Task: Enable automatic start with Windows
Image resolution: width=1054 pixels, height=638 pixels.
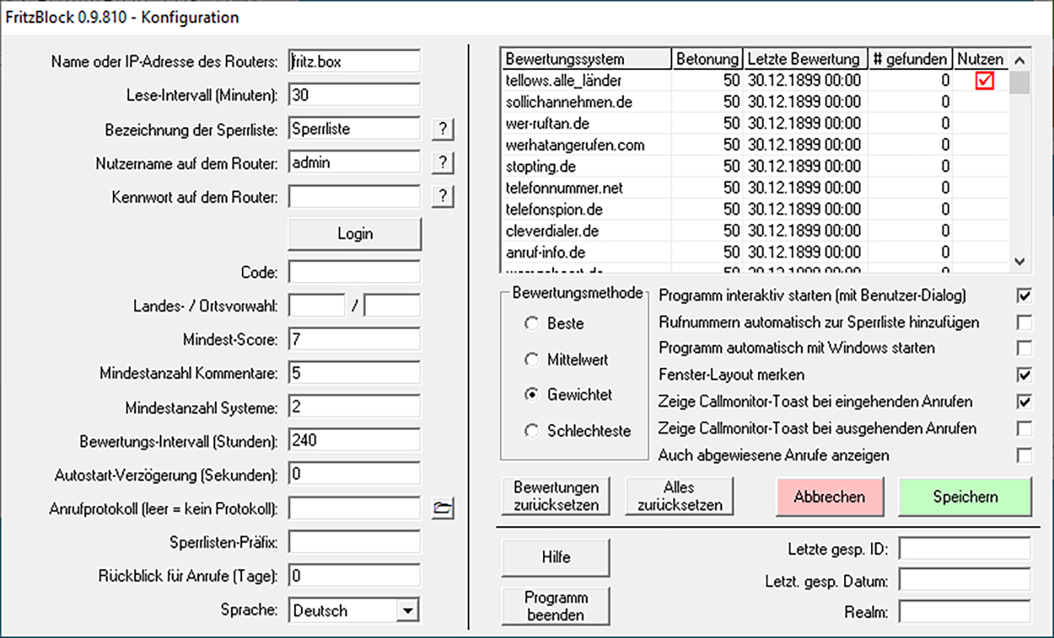Action: point(1024,348)
